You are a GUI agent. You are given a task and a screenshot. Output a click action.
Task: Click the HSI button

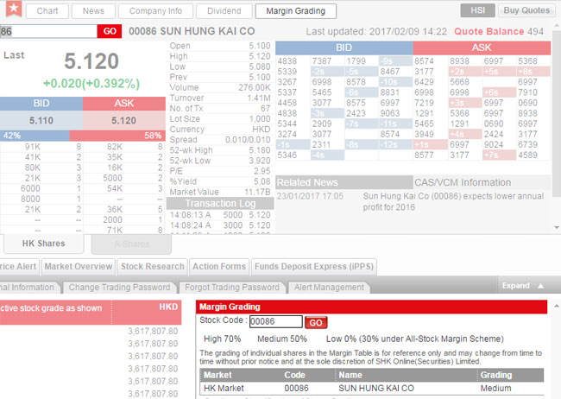coord(477,10)
